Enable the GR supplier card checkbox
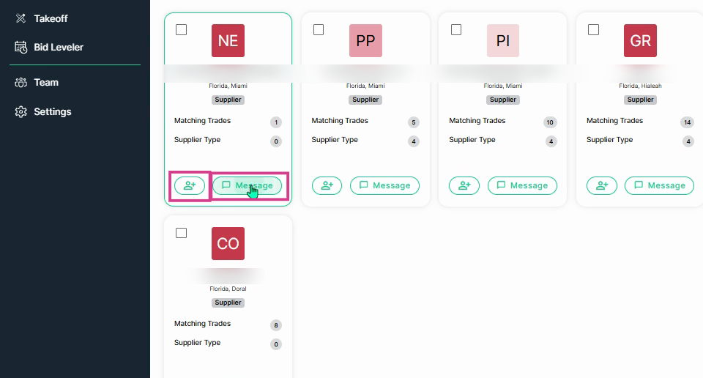 593,29
